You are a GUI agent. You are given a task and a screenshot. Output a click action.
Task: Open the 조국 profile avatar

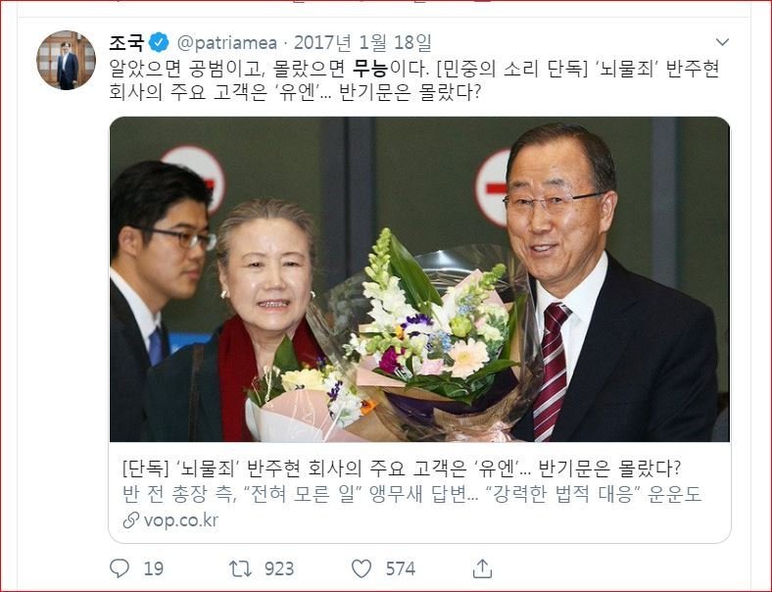pyautogui.click(x=66, y=60)
